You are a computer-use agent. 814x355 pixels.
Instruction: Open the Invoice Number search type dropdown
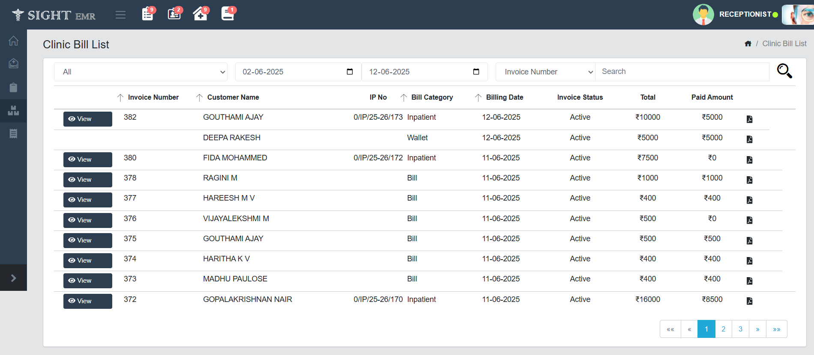point(545,72)
